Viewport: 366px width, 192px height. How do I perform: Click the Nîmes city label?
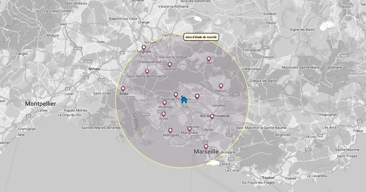(x=94, y=69)
